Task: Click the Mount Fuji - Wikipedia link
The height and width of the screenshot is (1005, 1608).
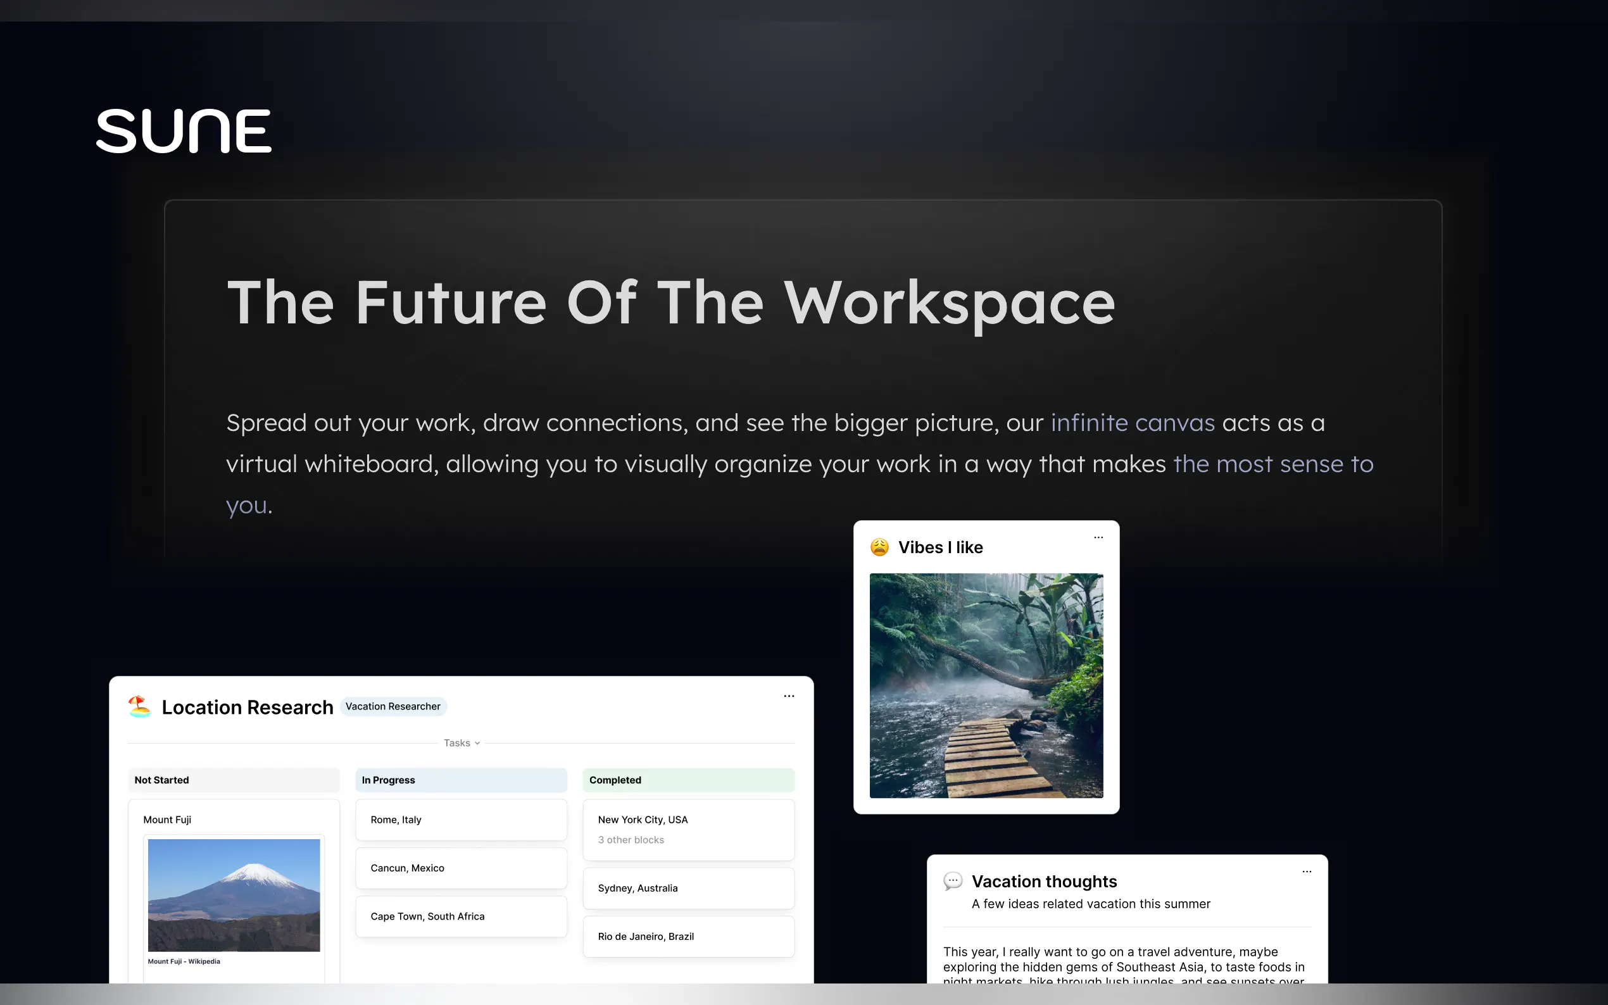Action: (184, 961)
